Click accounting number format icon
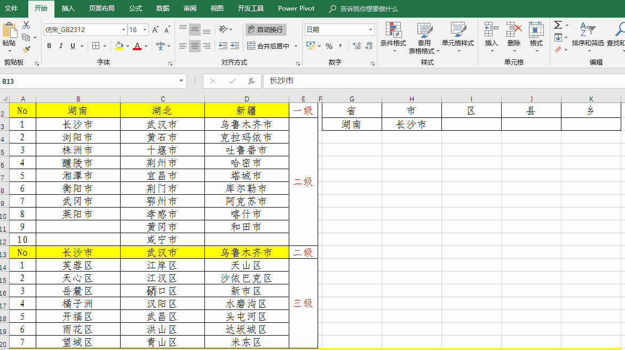The image size is (625, 350). click(311, 46)
